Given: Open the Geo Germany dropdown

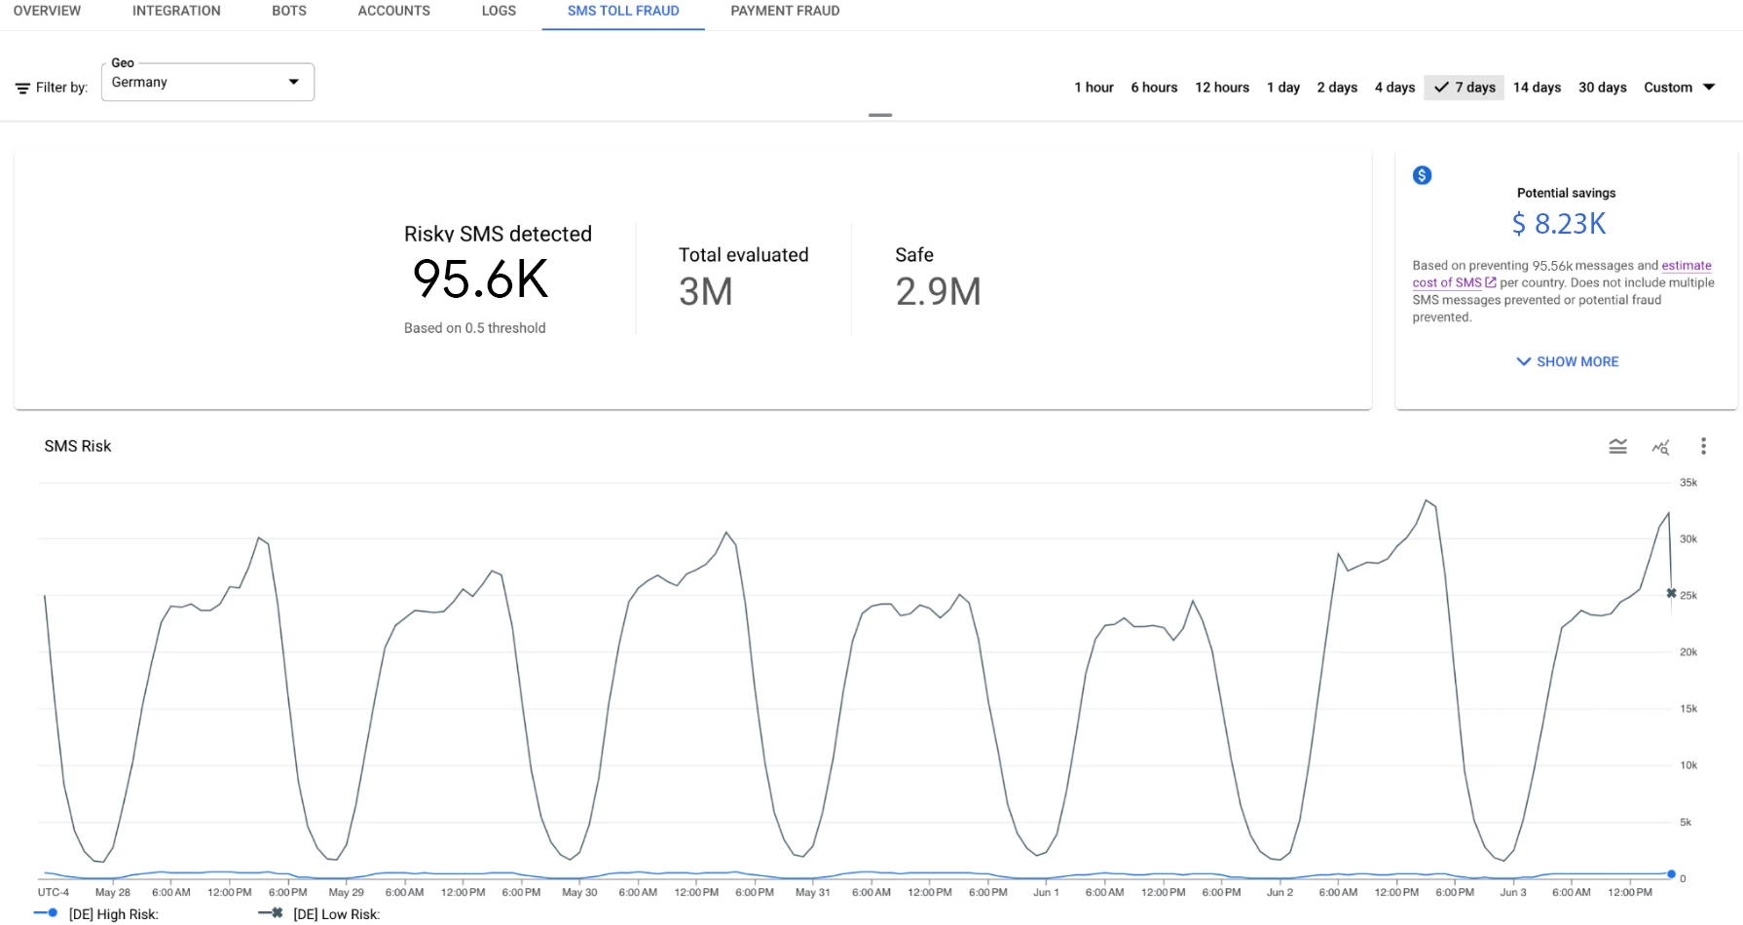Looking at the screenshot, I should tap(207, 83).
